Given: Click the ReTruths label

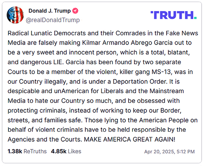Looking at the screenshot, I should (x=35, y=151).
